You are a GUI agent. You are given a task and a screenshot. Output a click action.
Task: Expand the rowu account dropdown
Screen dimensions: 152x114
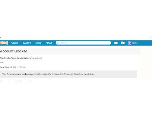[x=135, y=43]
